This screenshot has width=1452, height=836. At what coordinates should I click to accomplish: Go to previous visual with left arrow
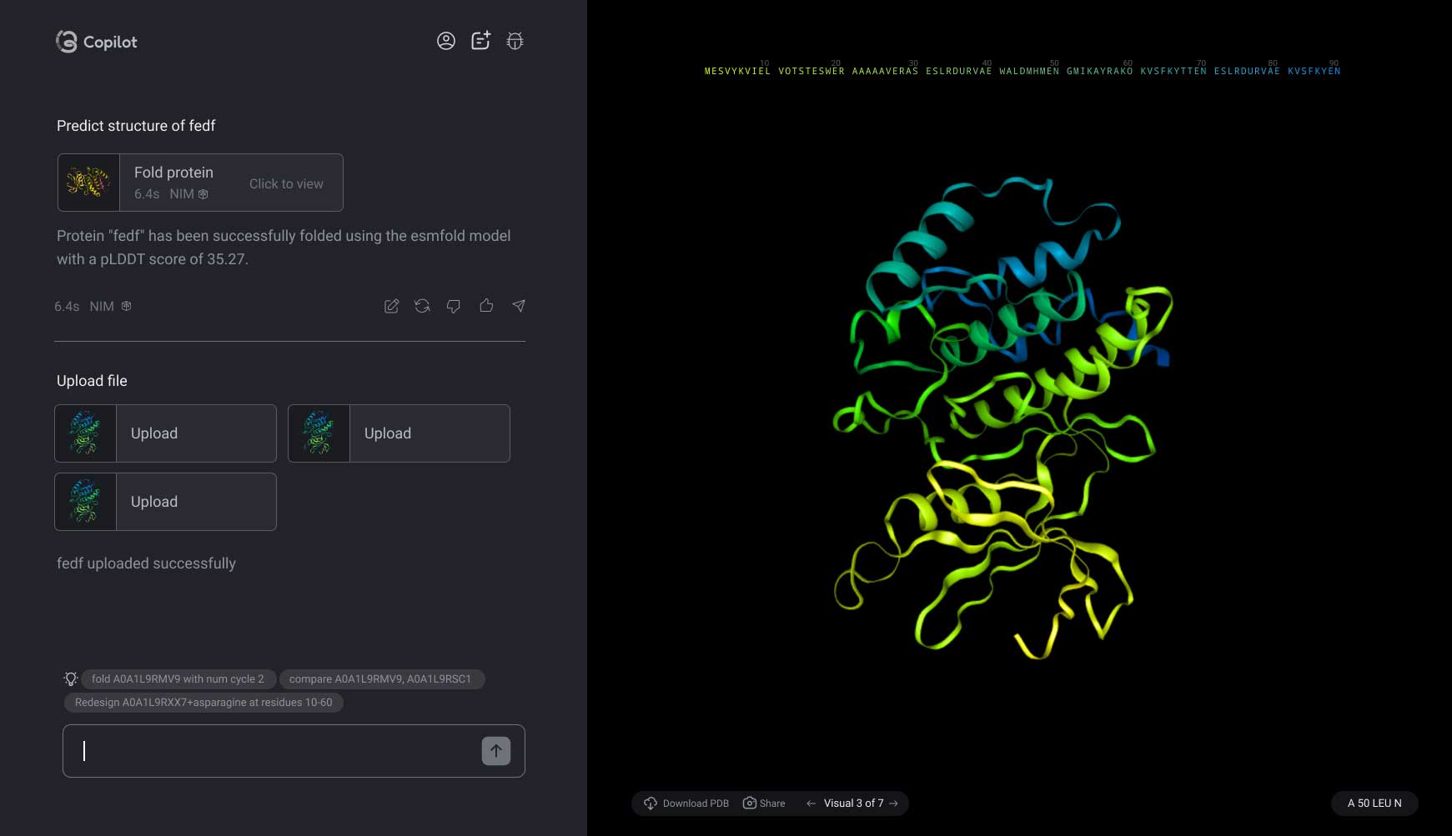(x=811, y=803)
